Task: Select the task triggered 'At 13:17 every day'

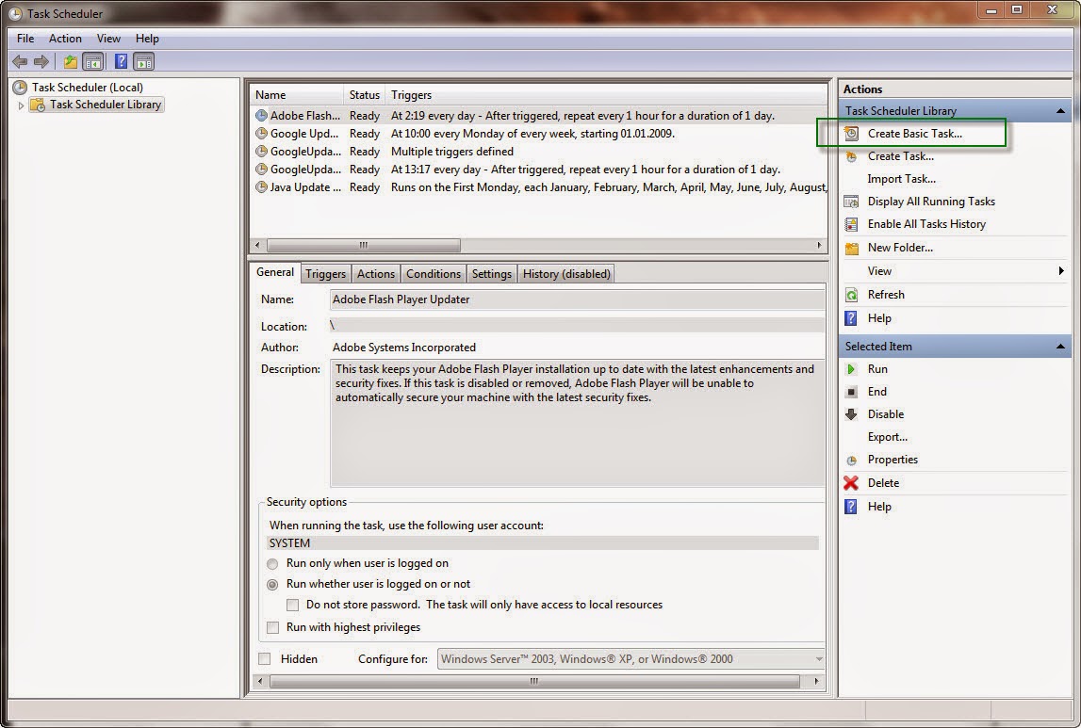Action: point(539,170)
